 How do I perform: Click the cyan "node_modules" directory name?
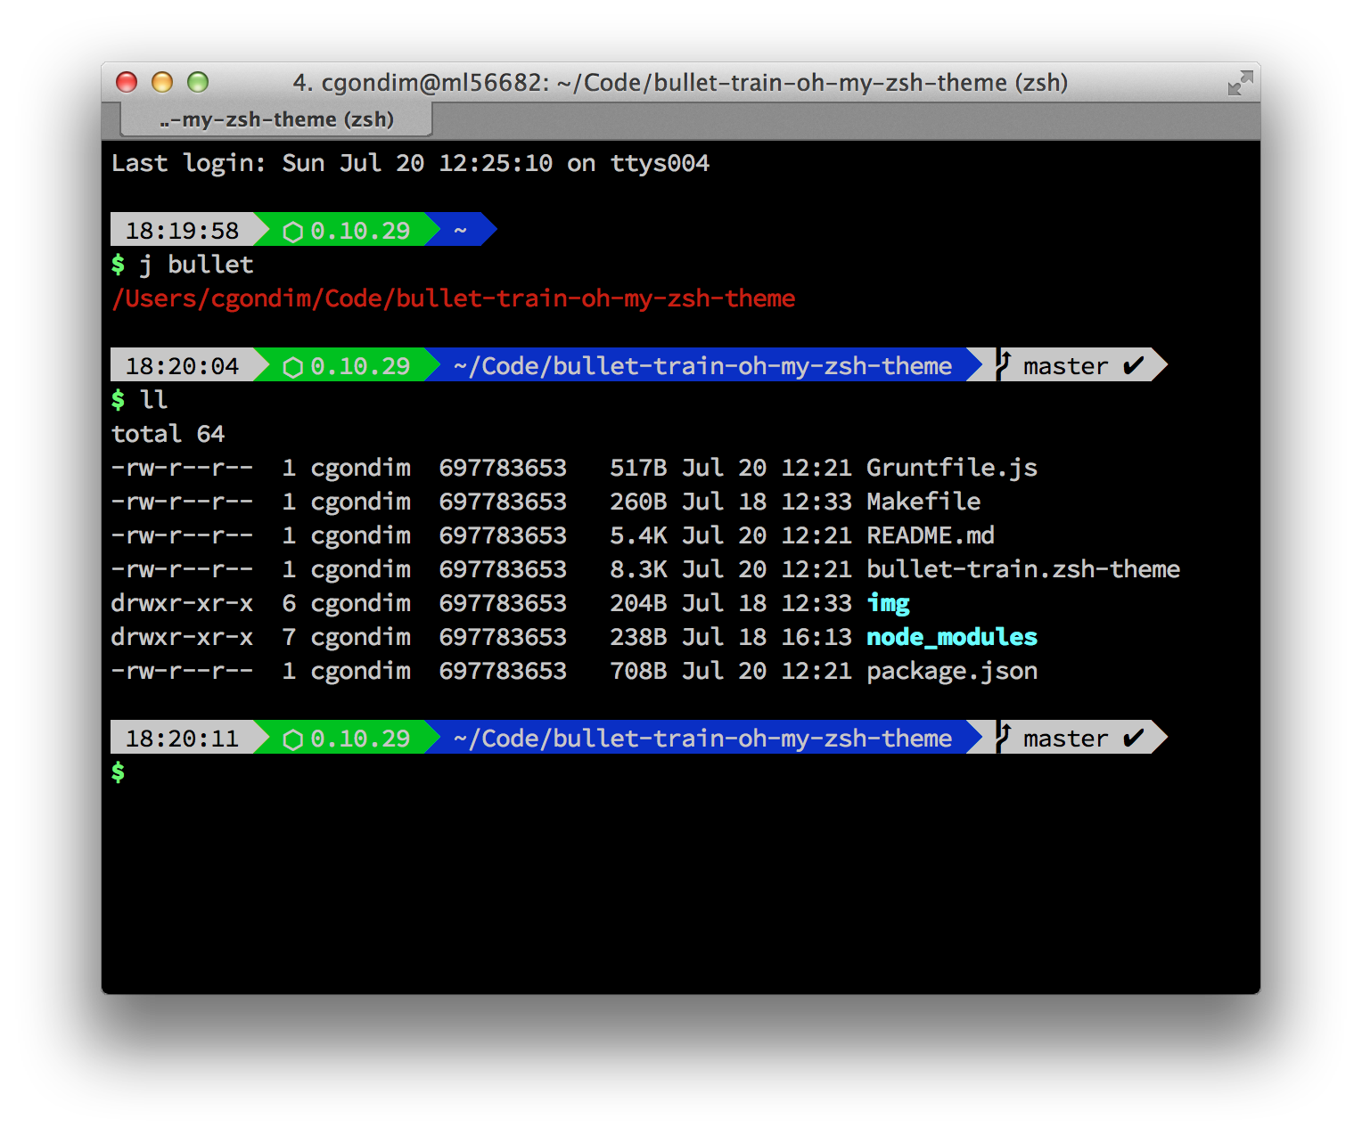(x=951, y=637)
